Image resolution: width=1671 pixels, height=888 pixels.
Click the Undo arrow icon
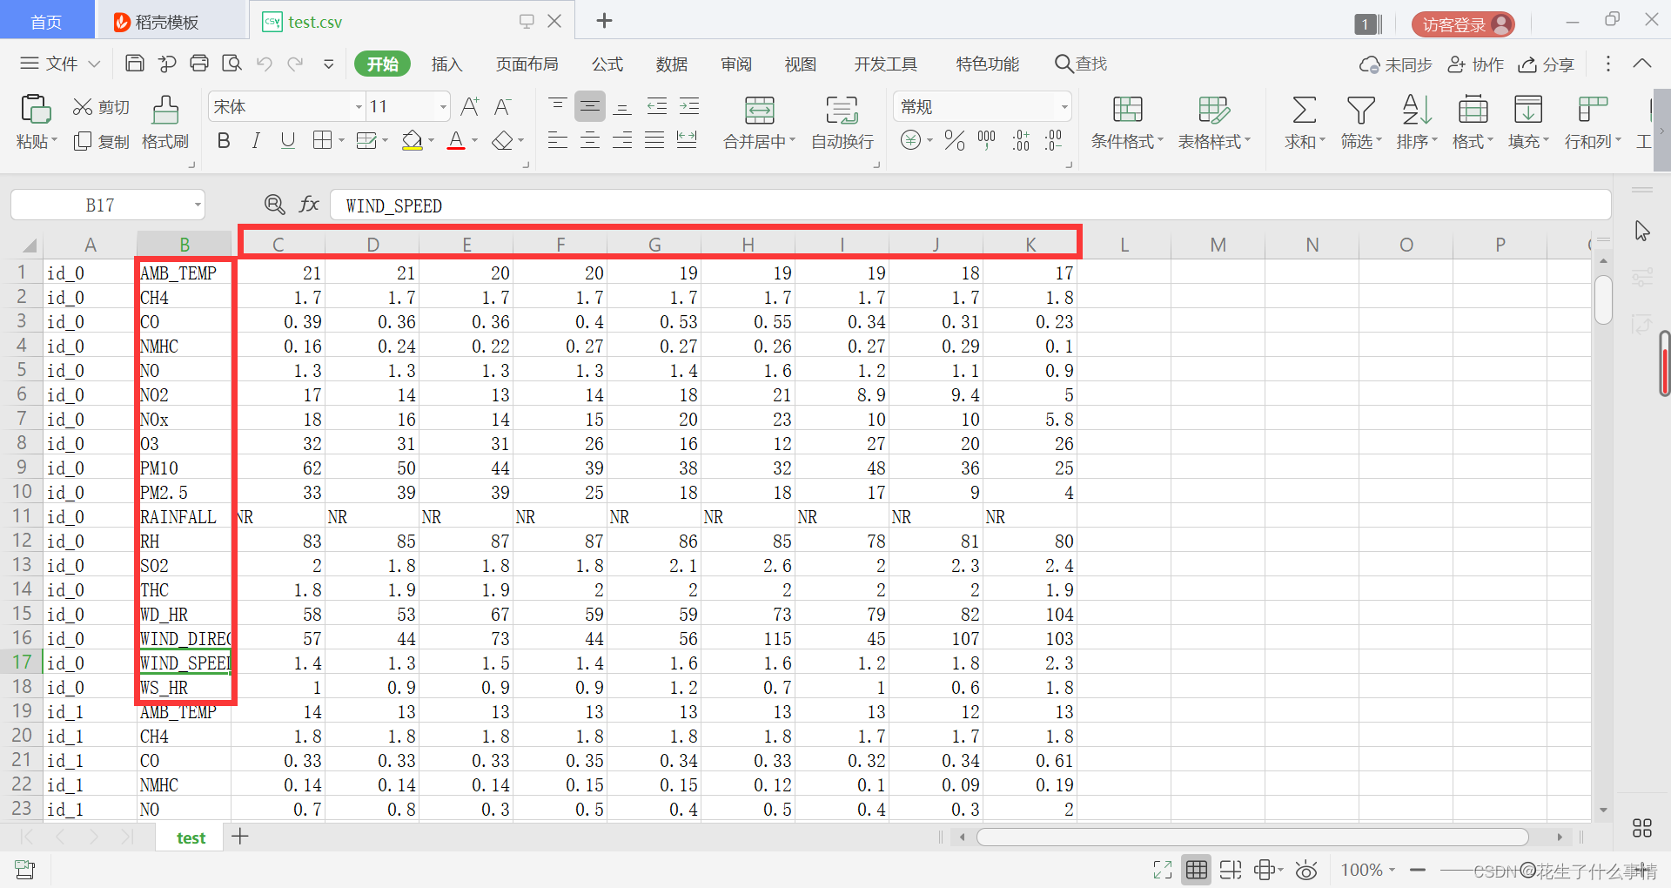[x=265, y=64]
